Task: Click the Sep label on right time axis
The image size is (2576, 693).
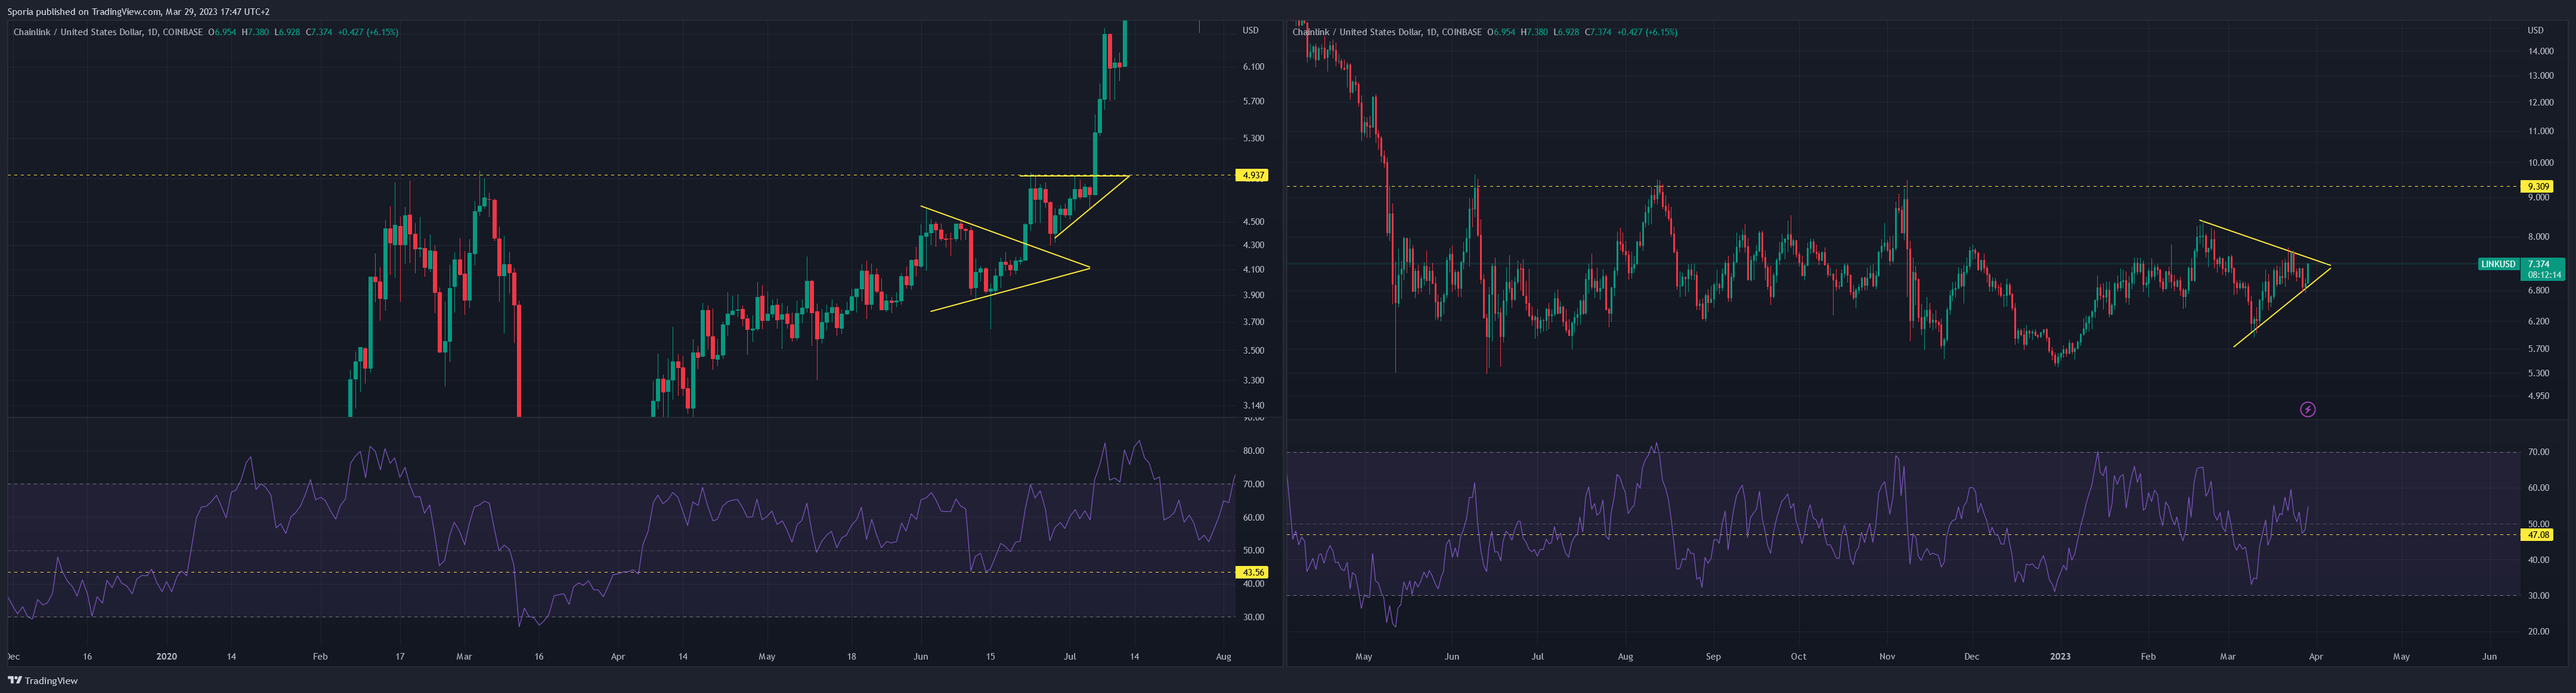Action: (1713, 657)
